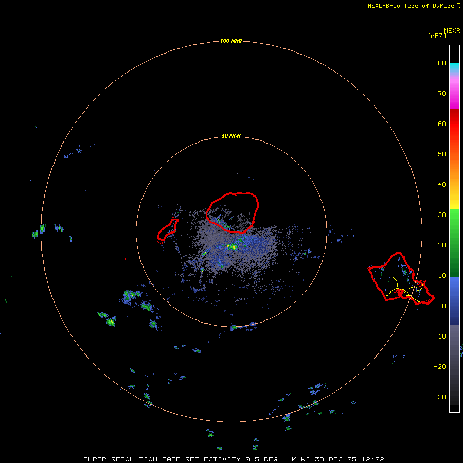Click the 50 dBZ scale value

point(442,154)
